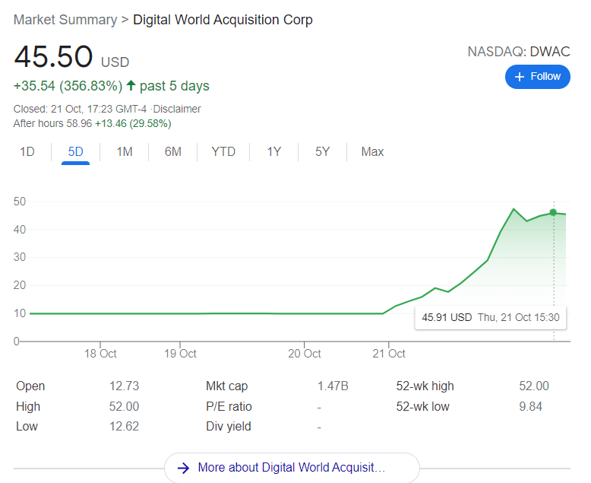Click the 20 Oct axis label
The width and height of the screenshot is (591, 483).
coord(304,354)
